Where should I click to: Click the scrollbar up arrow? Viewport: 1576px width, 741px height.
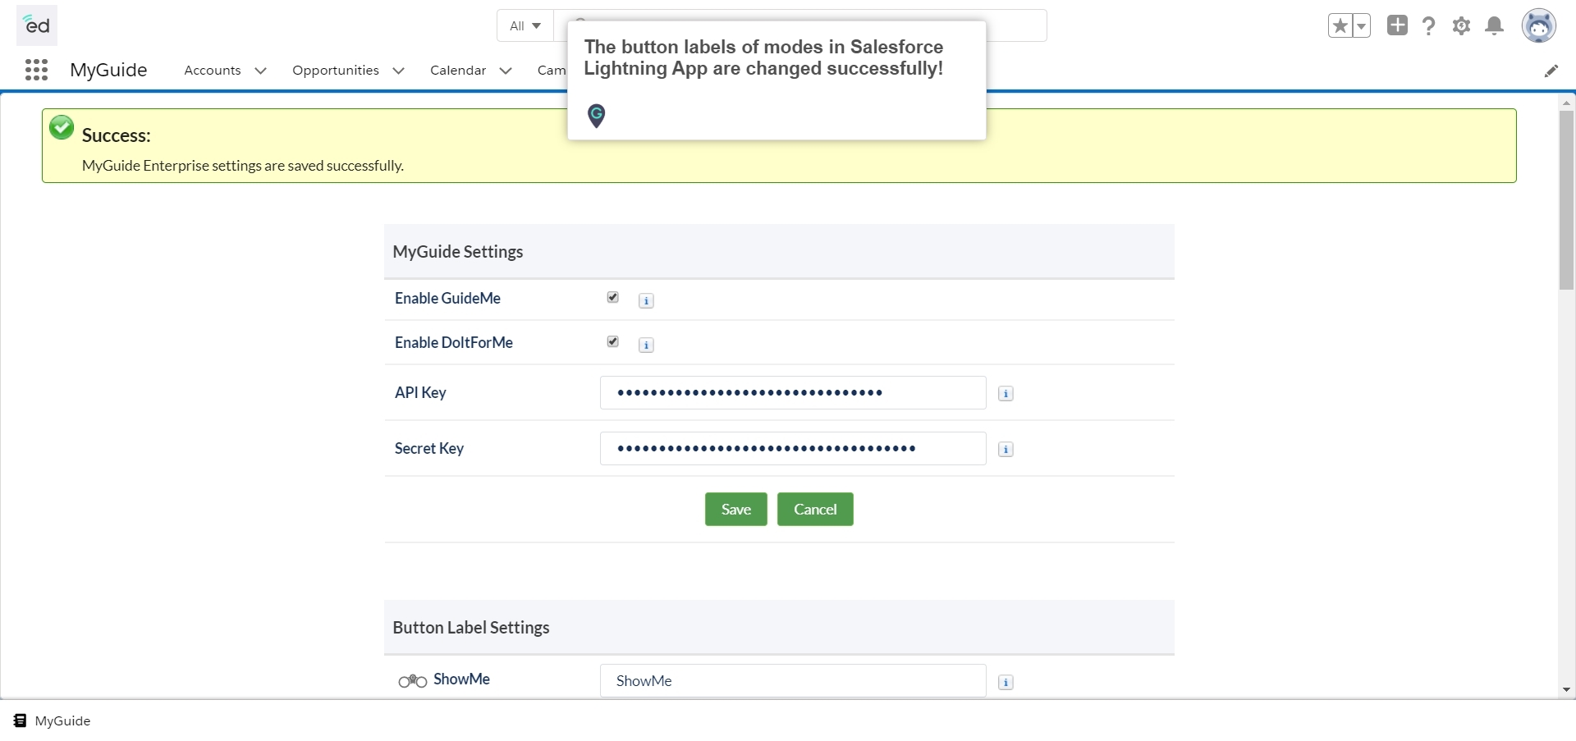[x=1566, y=103]
